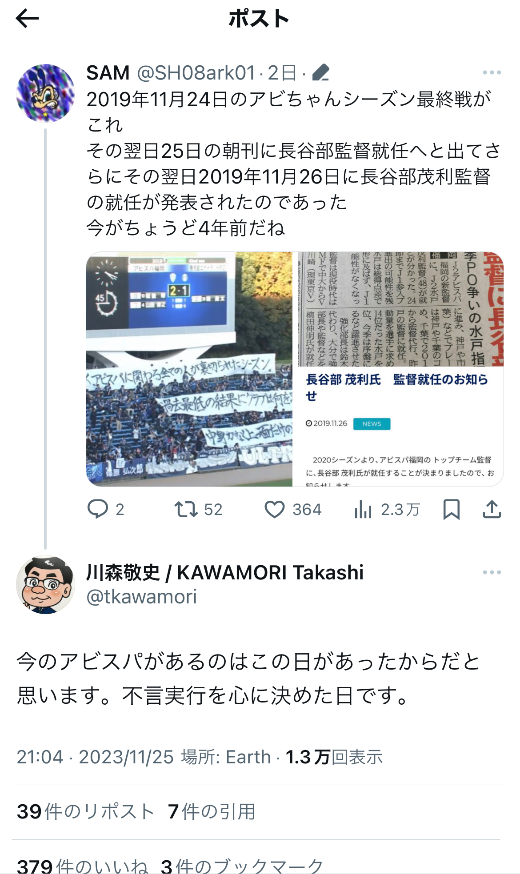The image size is (520, 874).
Task: View 39件のリポスト list
Action: 86,811
